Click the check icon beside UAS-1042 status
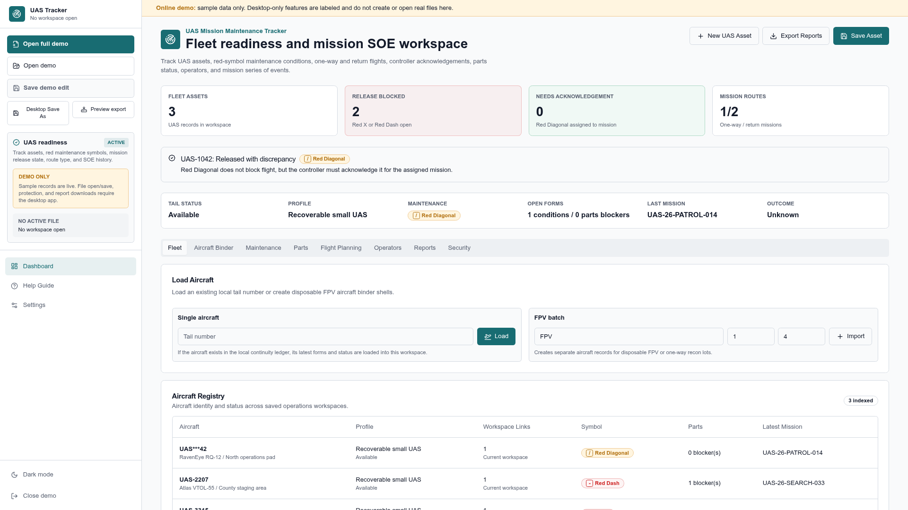 pyautogui.click(x=172, y=158)
